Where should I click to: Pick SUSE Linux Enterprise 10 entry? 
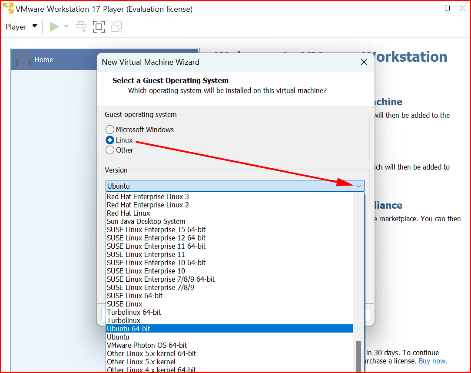tap(229, 271)
